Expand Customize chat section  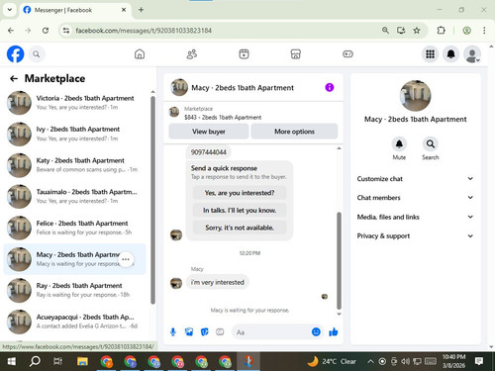415,179
